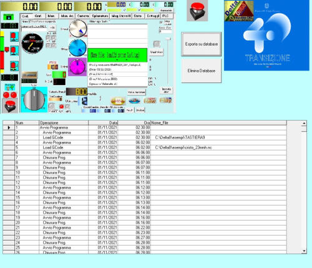Click the large red emergency stop button
Screen dimensions: 312x268
click(x=197, y=11)
